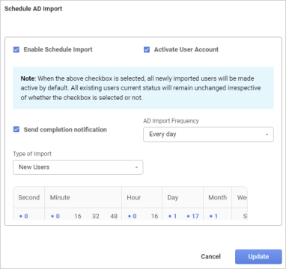Image resolution: width=286 pixels, height=269 pixels.
Task: Open AD Import Frequency dropdown
Action: tap(208, 134)
